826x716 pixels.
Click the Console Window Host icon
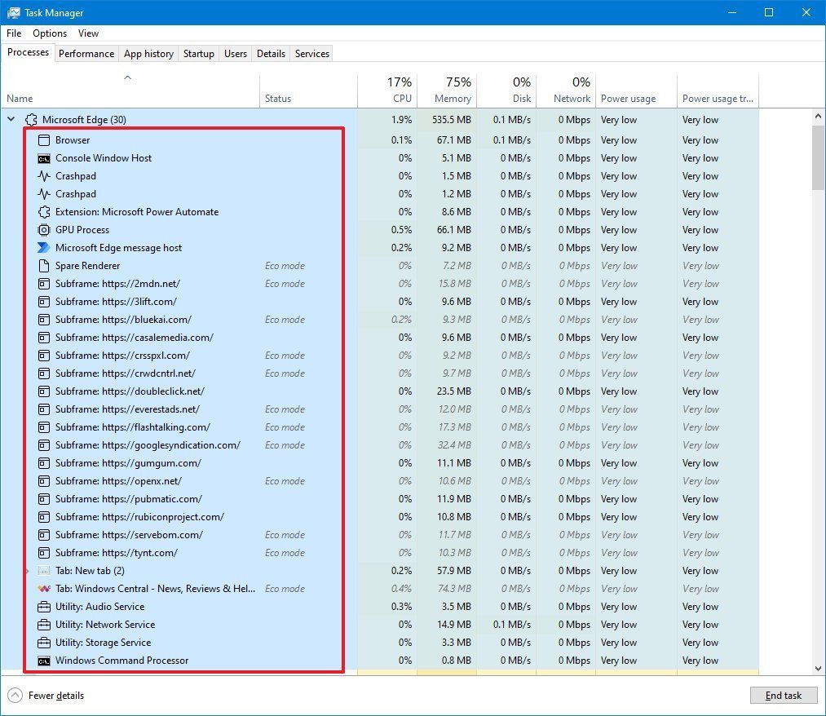click(x=42, y=158)
